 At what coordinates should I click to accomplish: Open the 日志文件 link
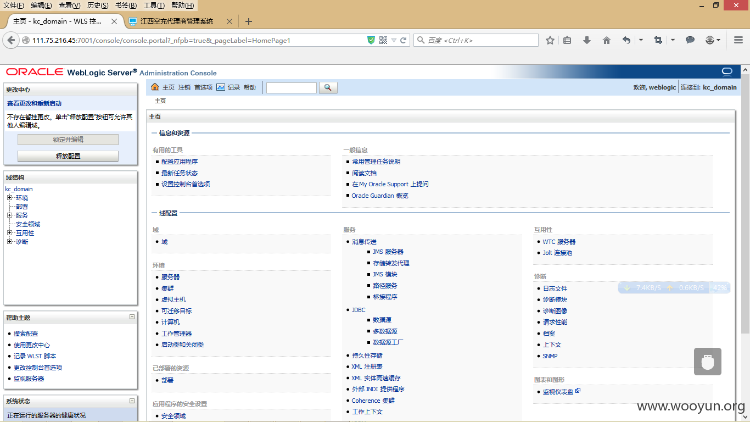click(555, 288)
